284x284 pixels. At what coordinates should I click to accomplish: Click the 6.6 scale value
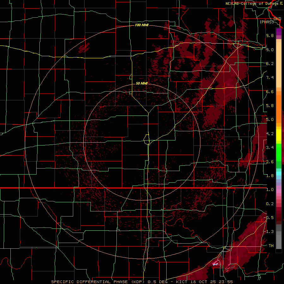click(x=270, y=92)
